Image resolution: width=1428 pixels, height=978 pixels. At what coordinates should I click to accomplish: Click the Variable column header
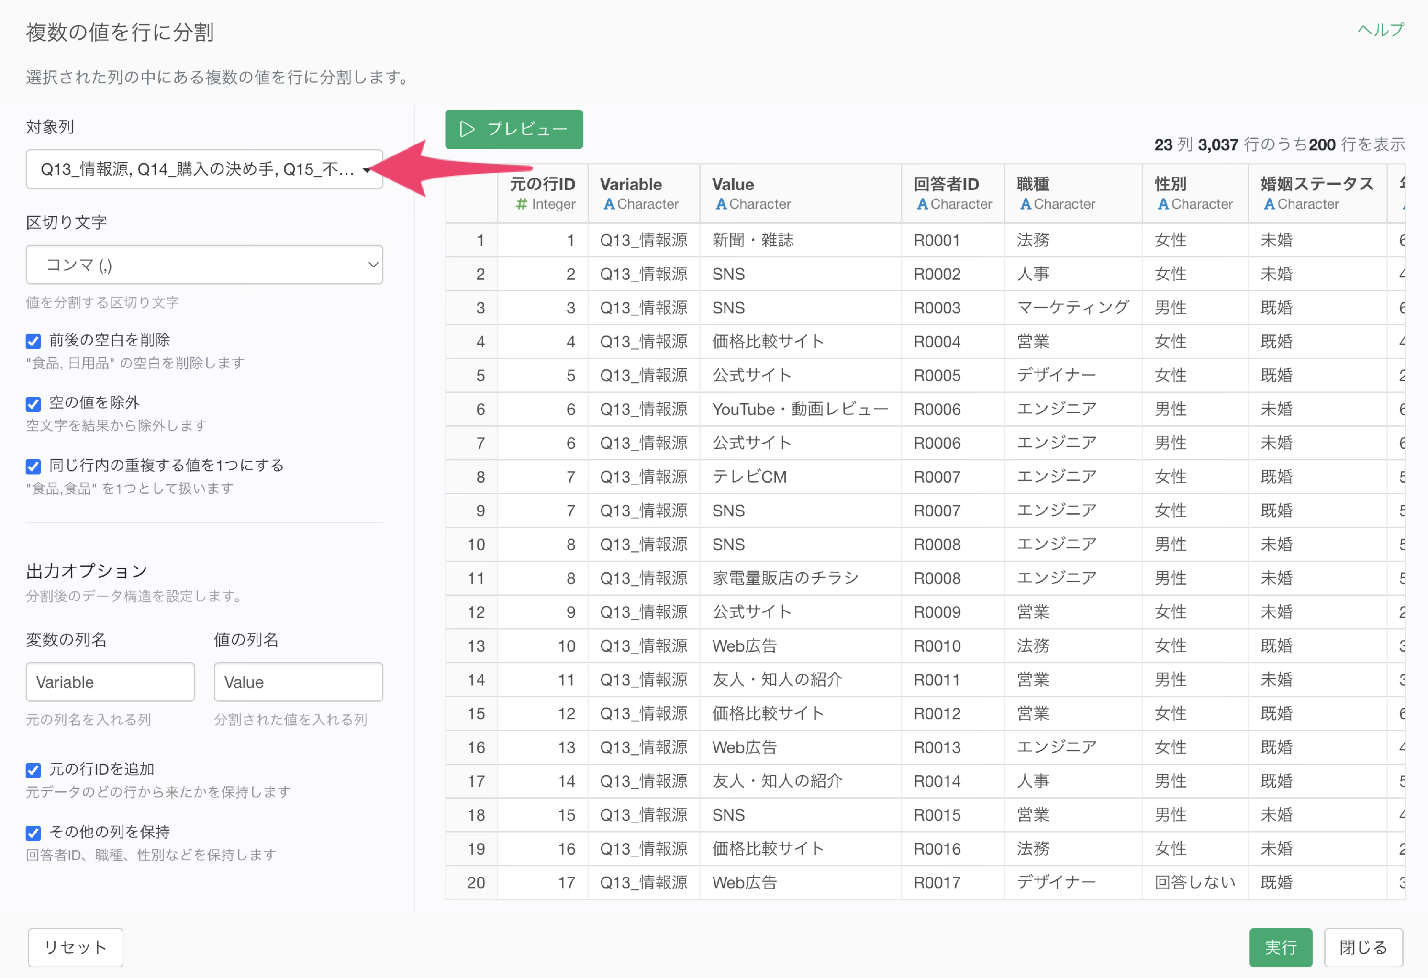(644, 193)
